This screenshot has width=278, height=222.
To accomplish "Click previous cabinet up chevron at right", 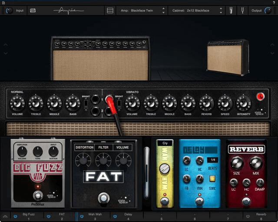I will click(x=272, y=45).
